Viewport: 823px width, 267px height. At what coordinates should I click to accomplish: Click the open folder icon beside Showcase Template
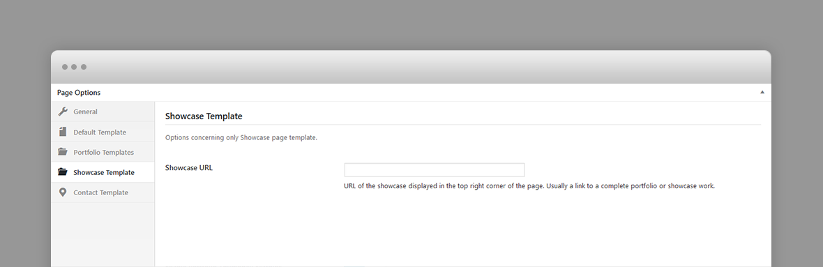click(63, 171)
